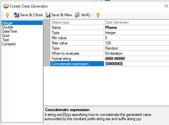Image resolution: width=169 pixels, height=125 pixels.
Task: Click the Save & Close disk icon
Action: pyautogui.click(x=17, y=15)
